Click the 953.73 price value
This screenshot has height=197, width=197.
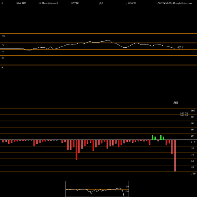184,113
